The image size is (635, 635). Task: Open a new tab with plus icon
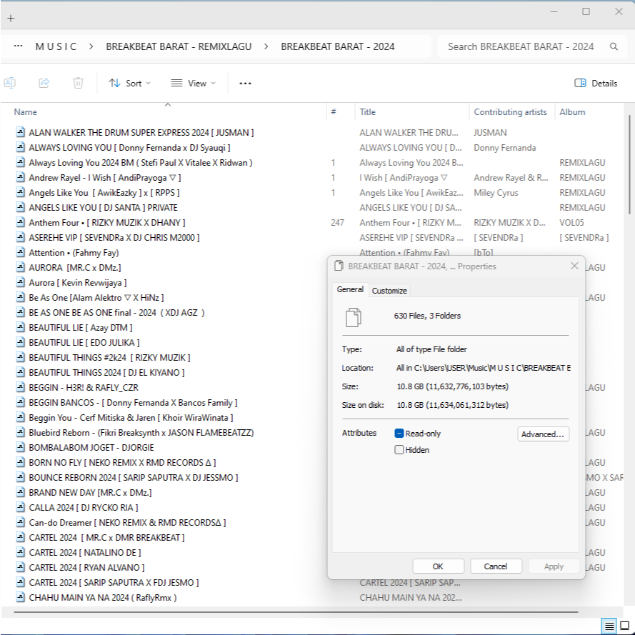pos(11,18)
